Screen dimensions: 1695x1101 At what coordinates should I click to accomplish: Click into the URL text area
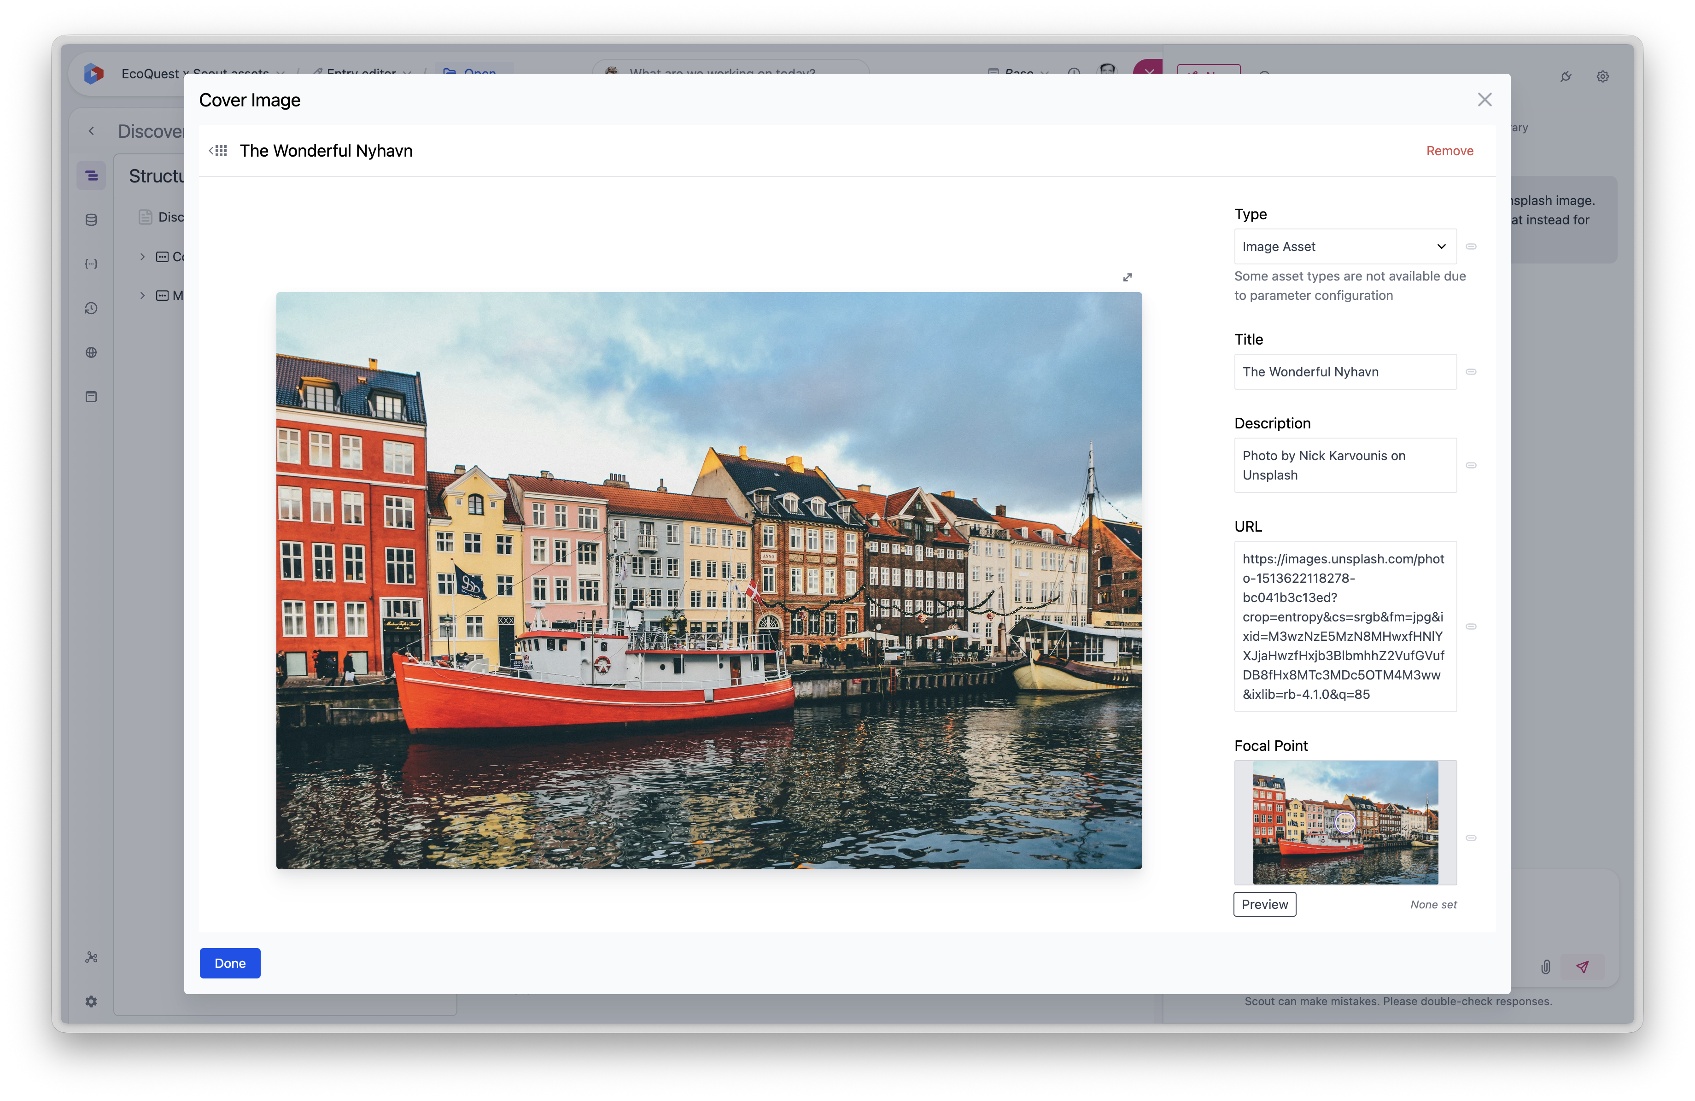(1344, 627)
